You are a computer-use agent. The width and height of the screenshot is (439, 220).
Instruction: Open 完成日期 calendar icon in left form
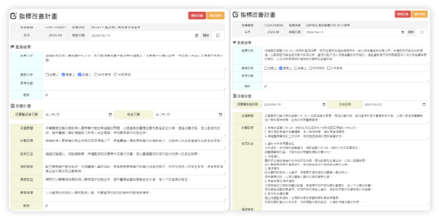click(x=220, y=114)
